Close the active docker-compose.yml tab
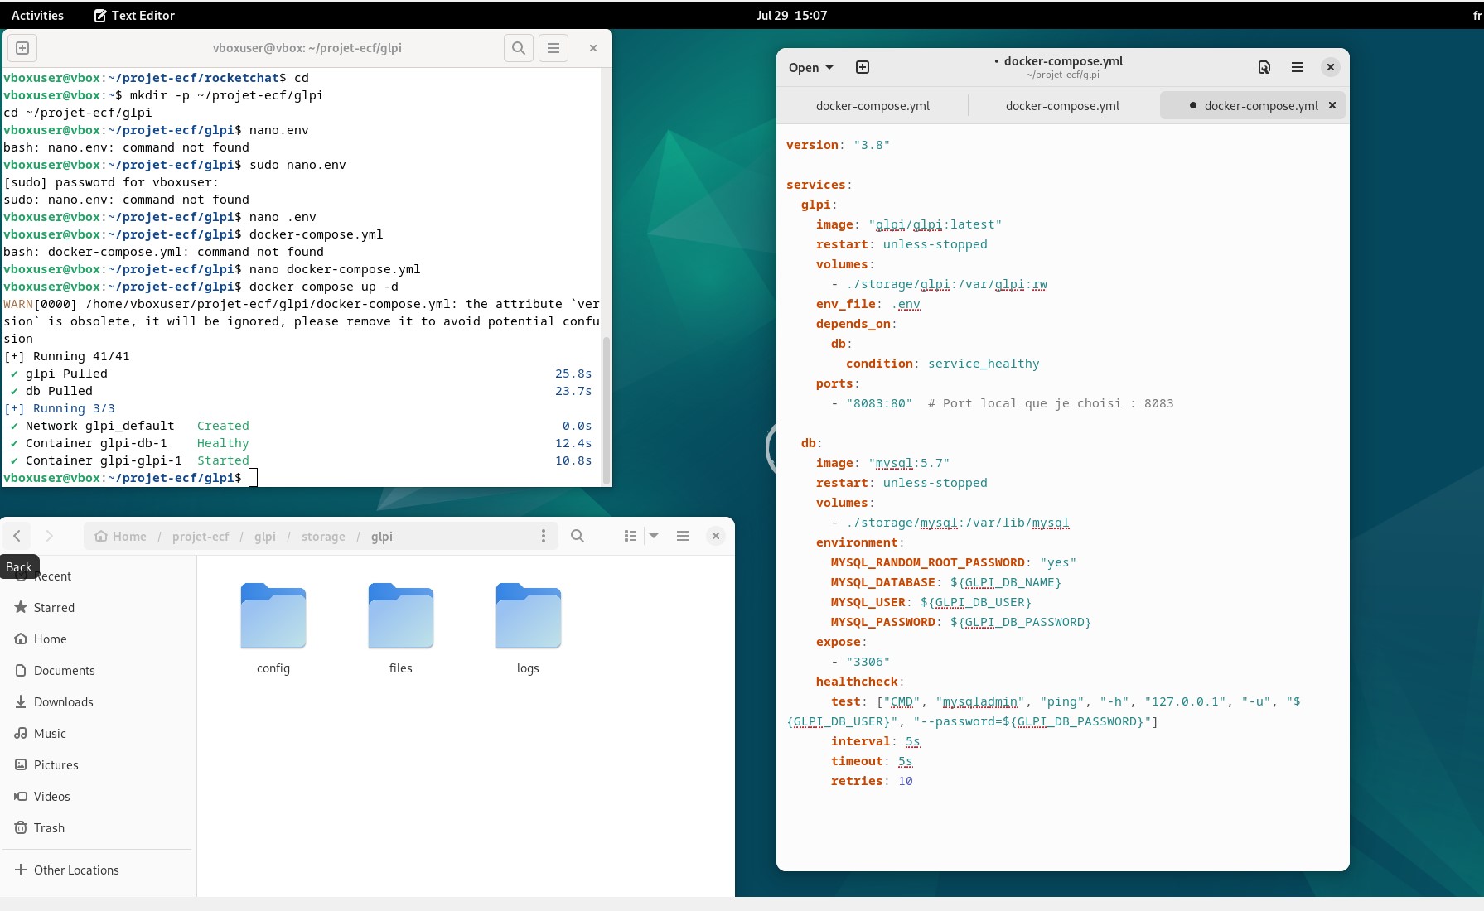The width and height of the screenshot is (1484, 911). click(1332, 105)
